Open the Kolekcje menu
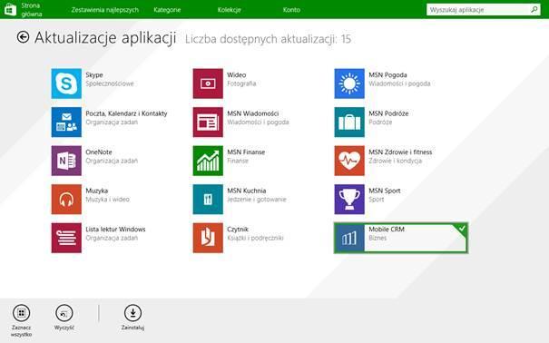The width and height of the screenshot is (549, 343). coord(229,10)
